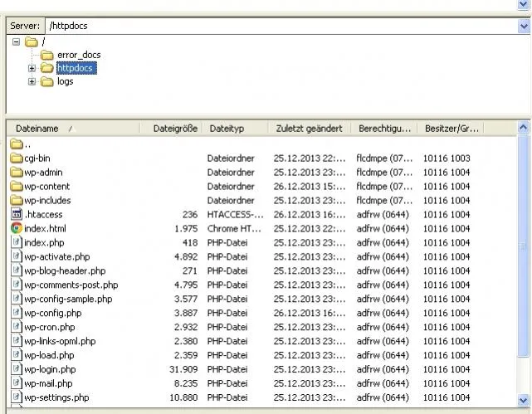This screenshot has height=414, width=532.
Task: Click the wp-login.php file icon
Action: coord(17,369)
